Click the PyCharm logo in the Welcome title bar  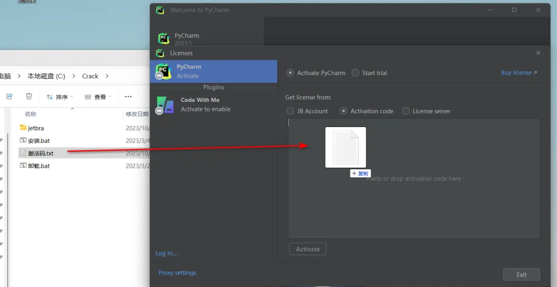(160, 10)
